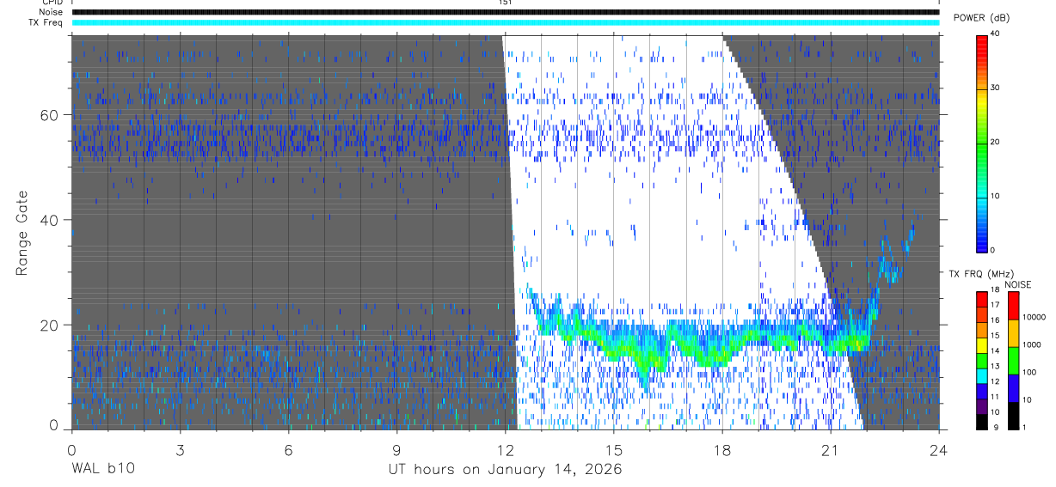
Task: Click the 'Noise' row label at top left
Action: pos(52,12)
